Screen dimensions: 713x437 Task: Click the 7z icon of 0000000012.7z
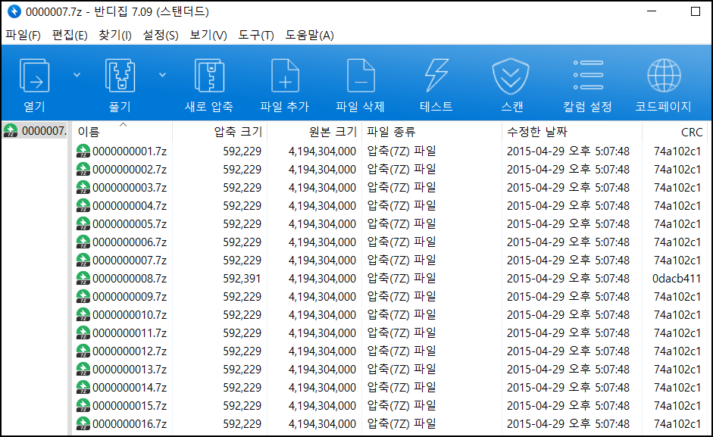click(x=83, y=351)
